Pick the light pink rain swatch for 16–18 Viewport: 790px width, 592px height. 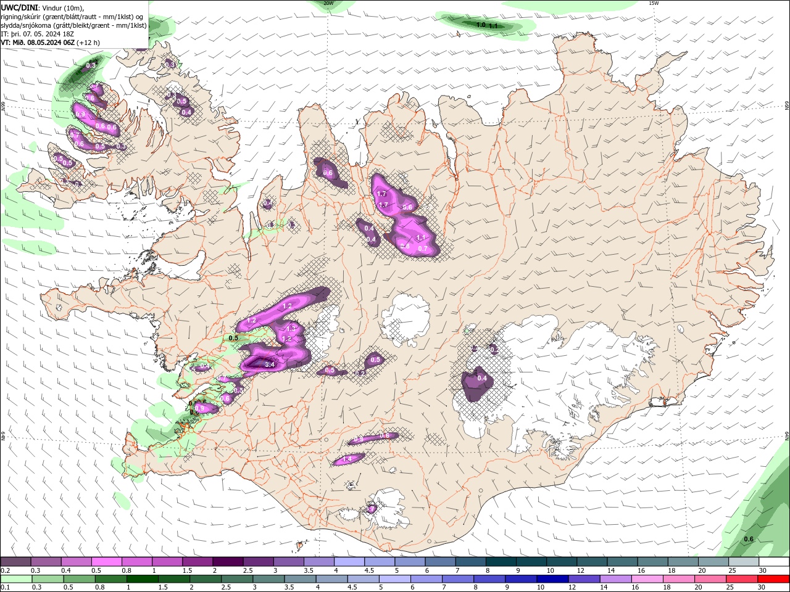[x=647, y=579]
